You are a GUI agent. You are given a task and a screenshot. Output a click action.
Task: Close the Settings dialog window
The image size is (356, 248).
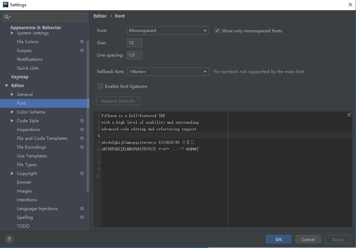350,5
